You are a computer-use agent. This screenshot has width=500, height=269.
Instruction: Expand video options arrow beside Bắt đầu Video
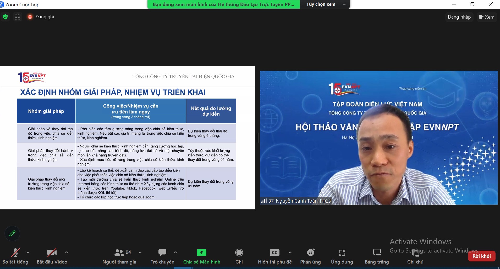click(67, 253)
